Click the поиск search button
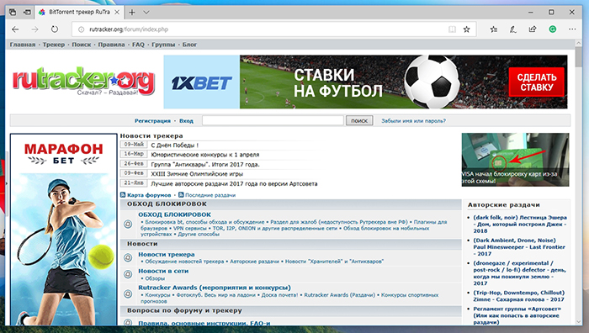 359,120
